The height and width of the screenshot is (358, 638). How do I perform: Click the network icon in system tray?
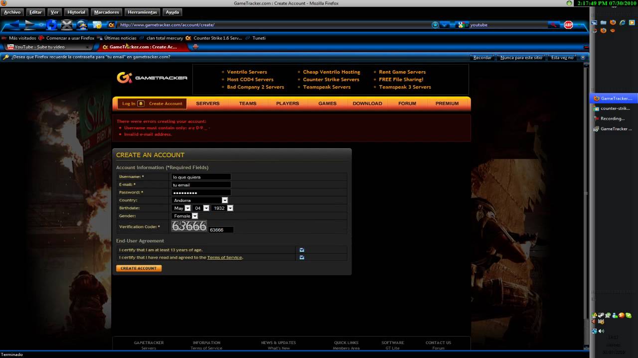pos(594,331)
